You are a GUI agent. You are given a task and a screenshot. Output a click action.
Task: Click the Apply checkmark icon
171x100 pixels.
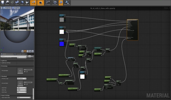(x=12, y=3)
